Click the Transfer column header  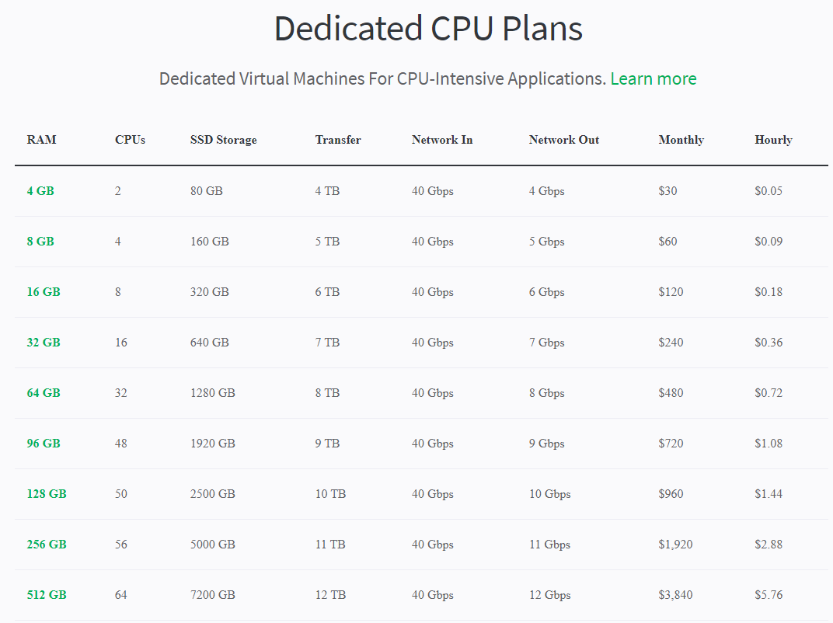338,141
